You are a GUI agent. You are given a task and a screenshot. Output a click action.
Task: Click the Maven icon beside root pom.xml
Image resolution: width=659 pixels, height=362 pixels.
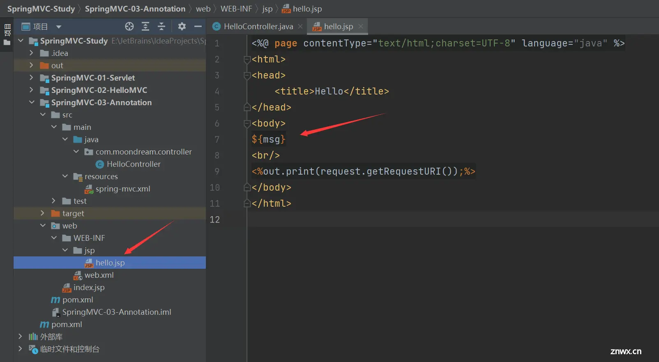(x=44, y=325)
